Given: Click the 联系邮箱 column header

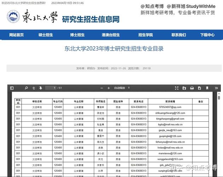Looking at the screenshot, I should coord(170,102).
